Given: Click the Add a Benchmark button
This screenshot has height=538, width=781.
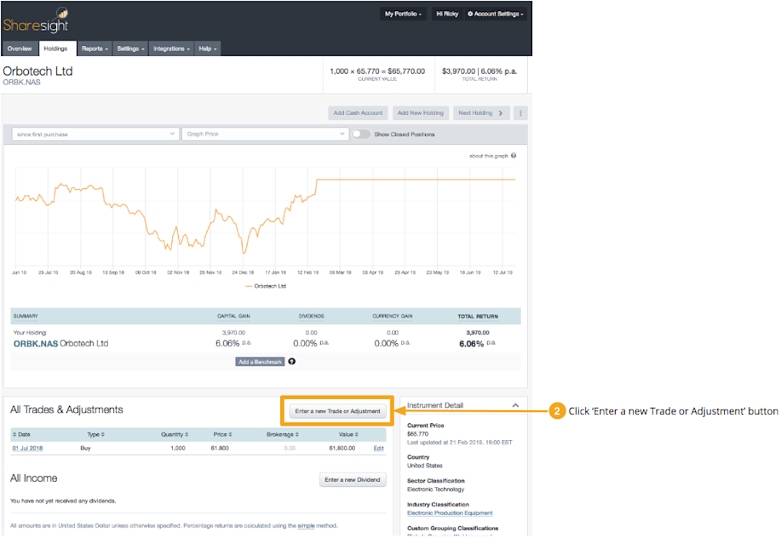Looking at the screenshot, I should [x=260, y=362].
